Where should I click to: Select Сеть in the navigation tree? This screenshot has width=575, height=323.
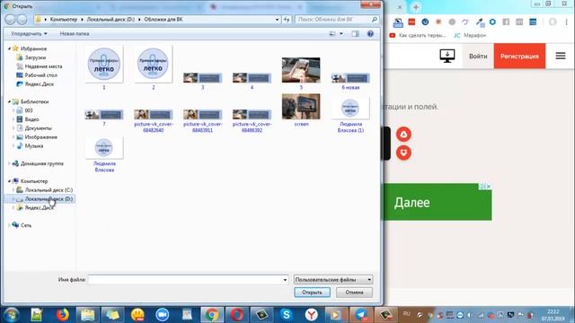26,225
